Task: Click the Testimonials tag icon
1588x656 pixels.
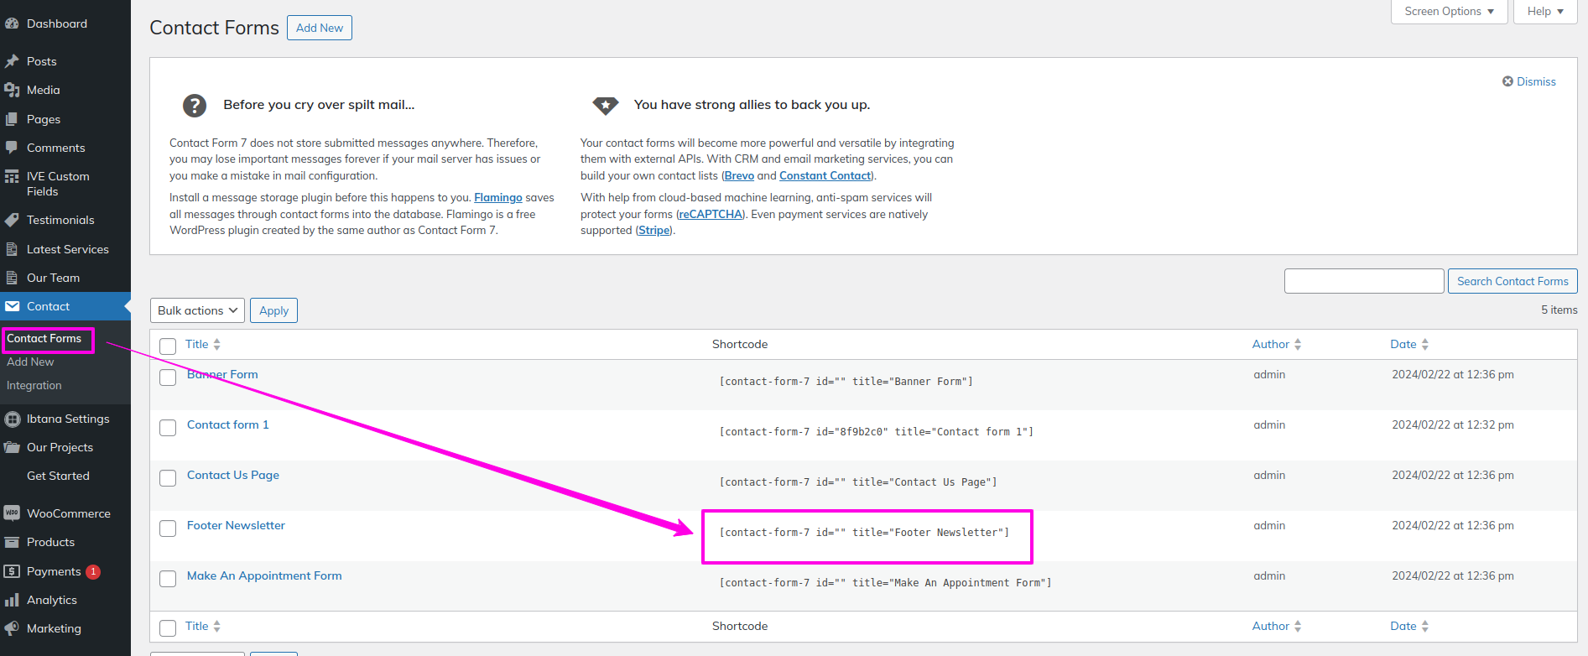Action: pos(12,220)
